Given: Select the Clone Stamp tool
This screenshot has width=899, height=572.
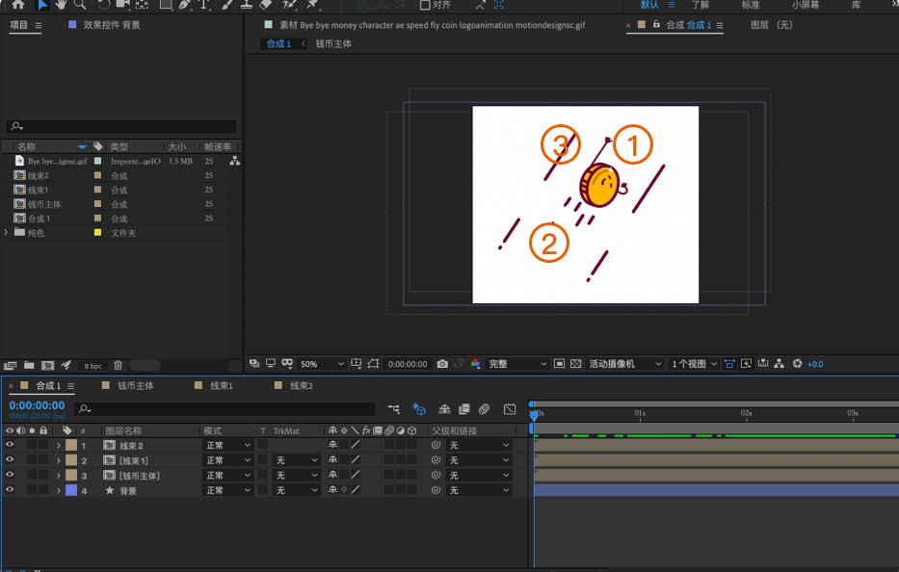Looking at the screenshot, I should tap(247, 5).
